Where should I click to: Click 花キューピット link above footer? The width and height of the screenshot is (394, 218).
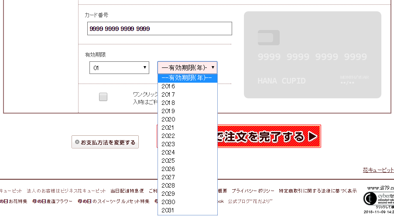378,170
